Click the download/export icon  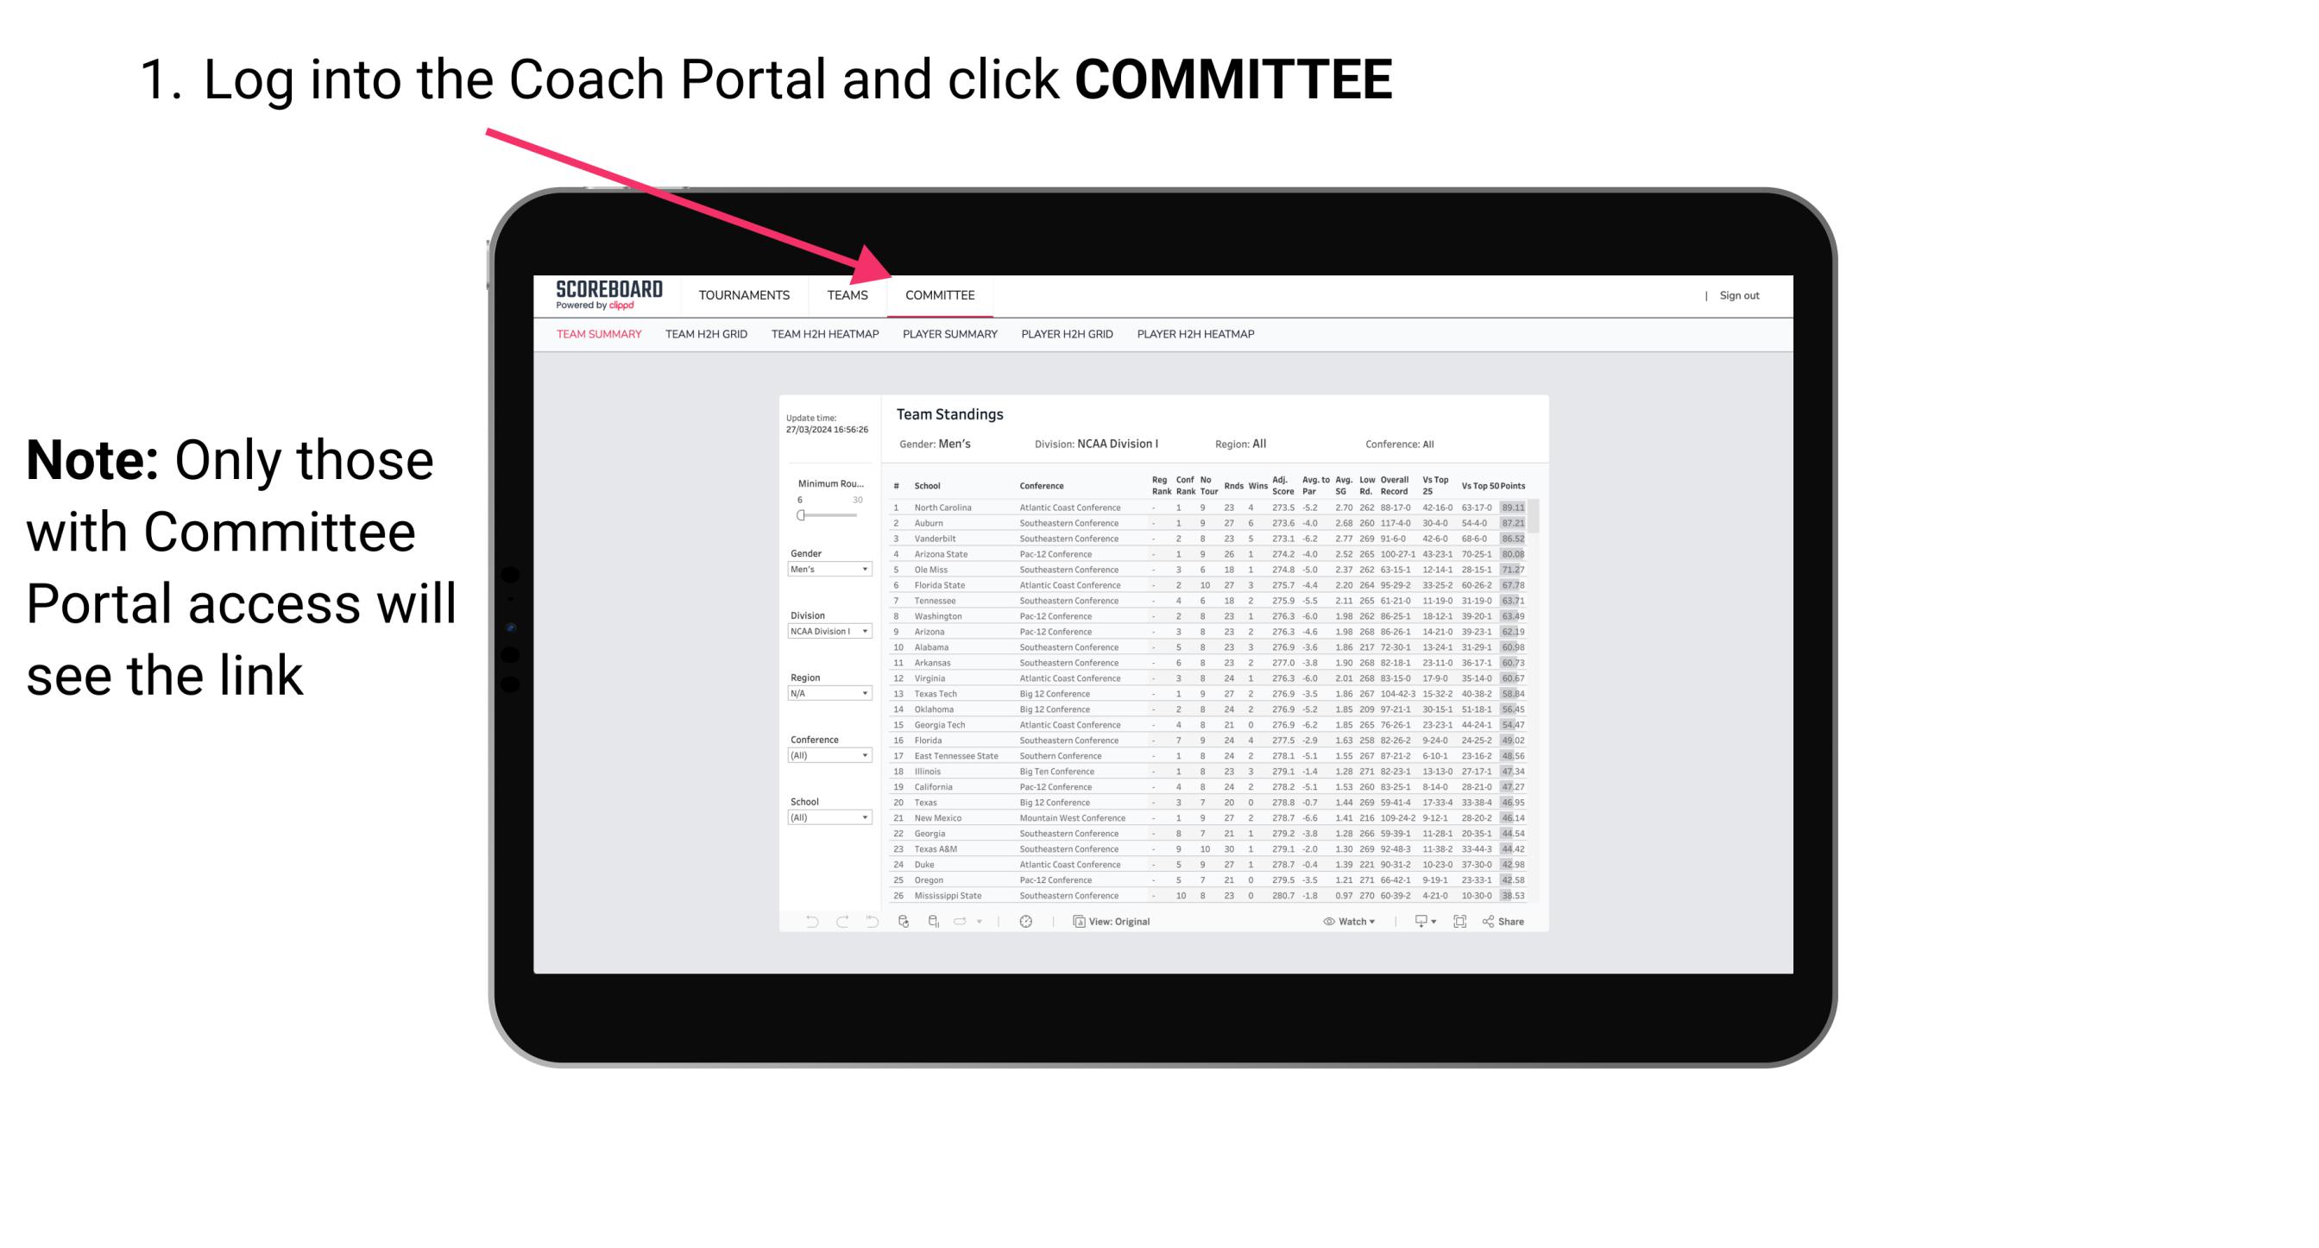click(x=1417, y=922)
